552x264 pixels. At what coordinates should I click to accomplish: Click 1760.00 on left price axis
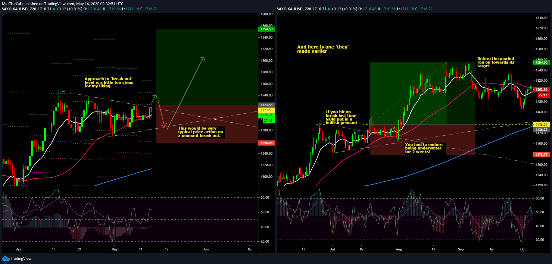click(x=267, y=84)
